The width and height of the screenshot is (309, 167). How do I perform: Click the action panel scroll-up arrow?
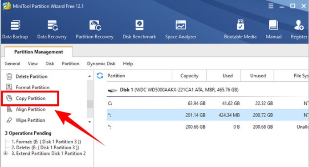coord(89,76)
